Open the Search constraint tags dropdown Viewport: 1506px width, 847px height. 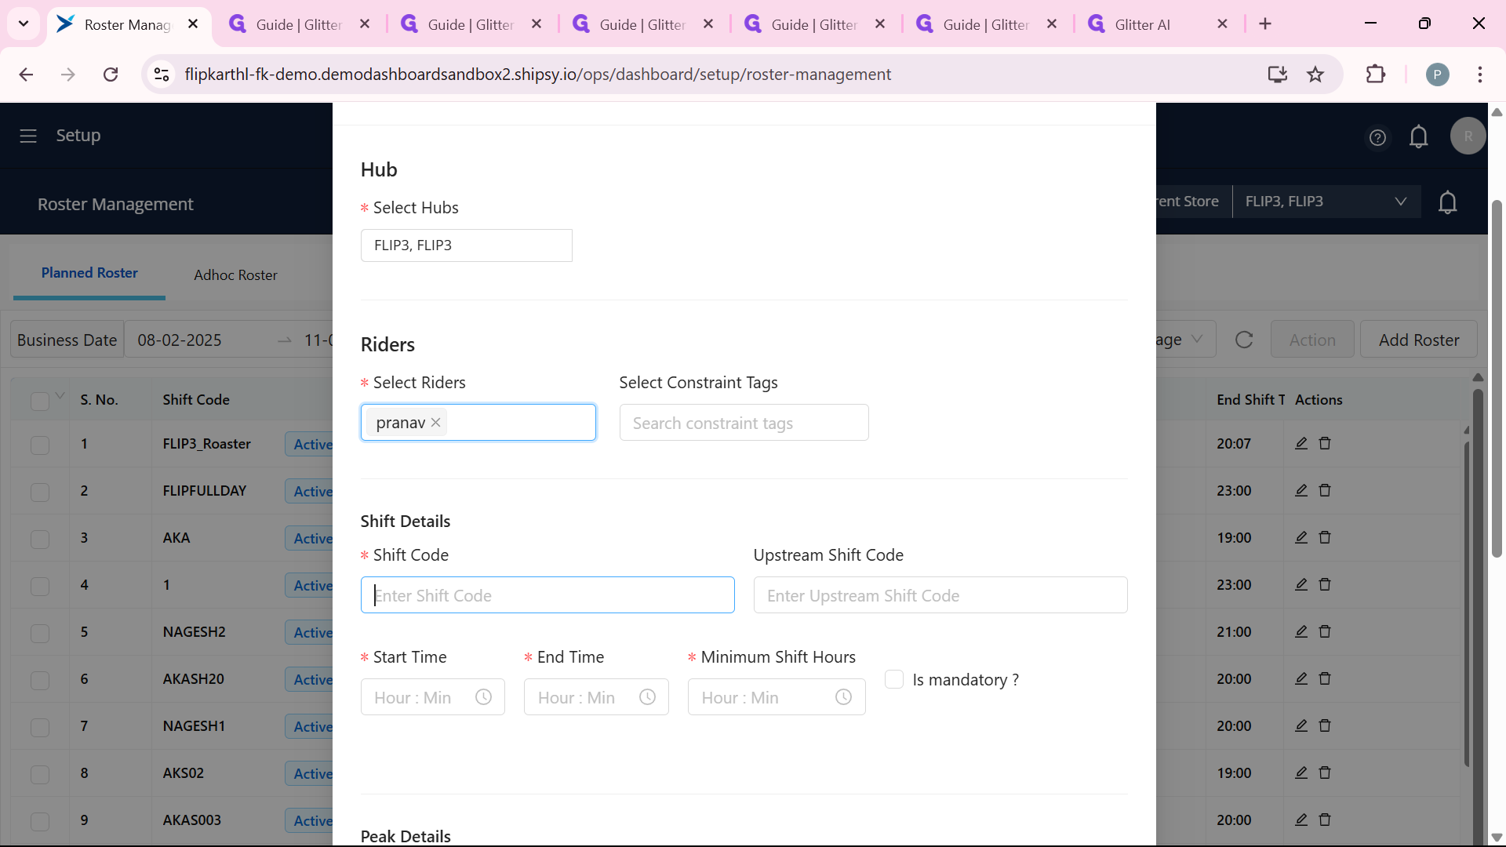[744, 423]
